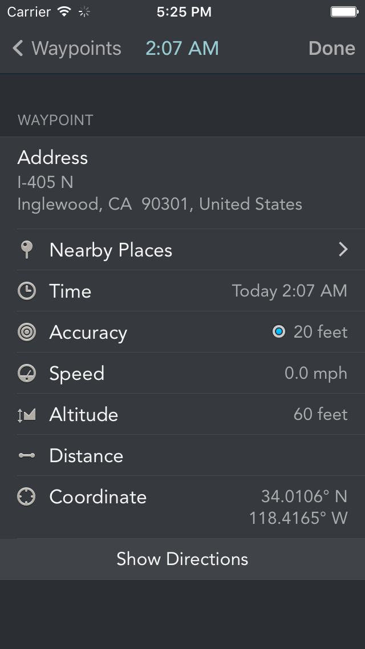This screenshot has height=649, width=365.
Task: Tap the battery icon in status bar
Action: 344,11
